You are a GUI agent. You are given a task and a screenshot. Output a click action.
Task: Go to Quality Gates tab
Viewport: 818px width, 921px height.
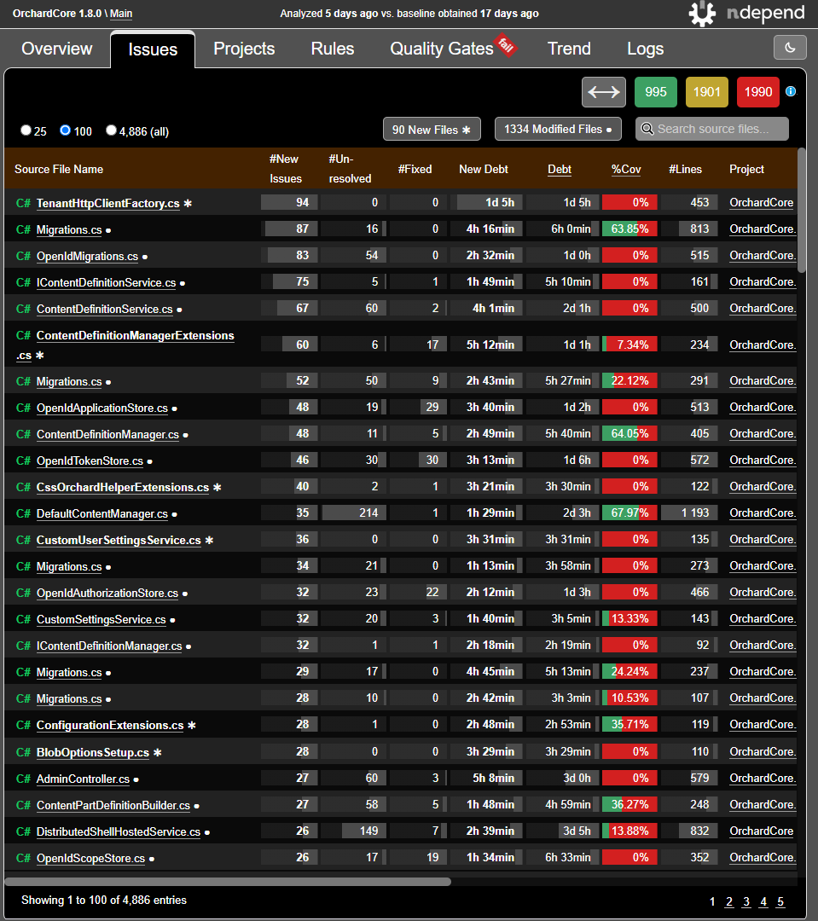(442, 49)
